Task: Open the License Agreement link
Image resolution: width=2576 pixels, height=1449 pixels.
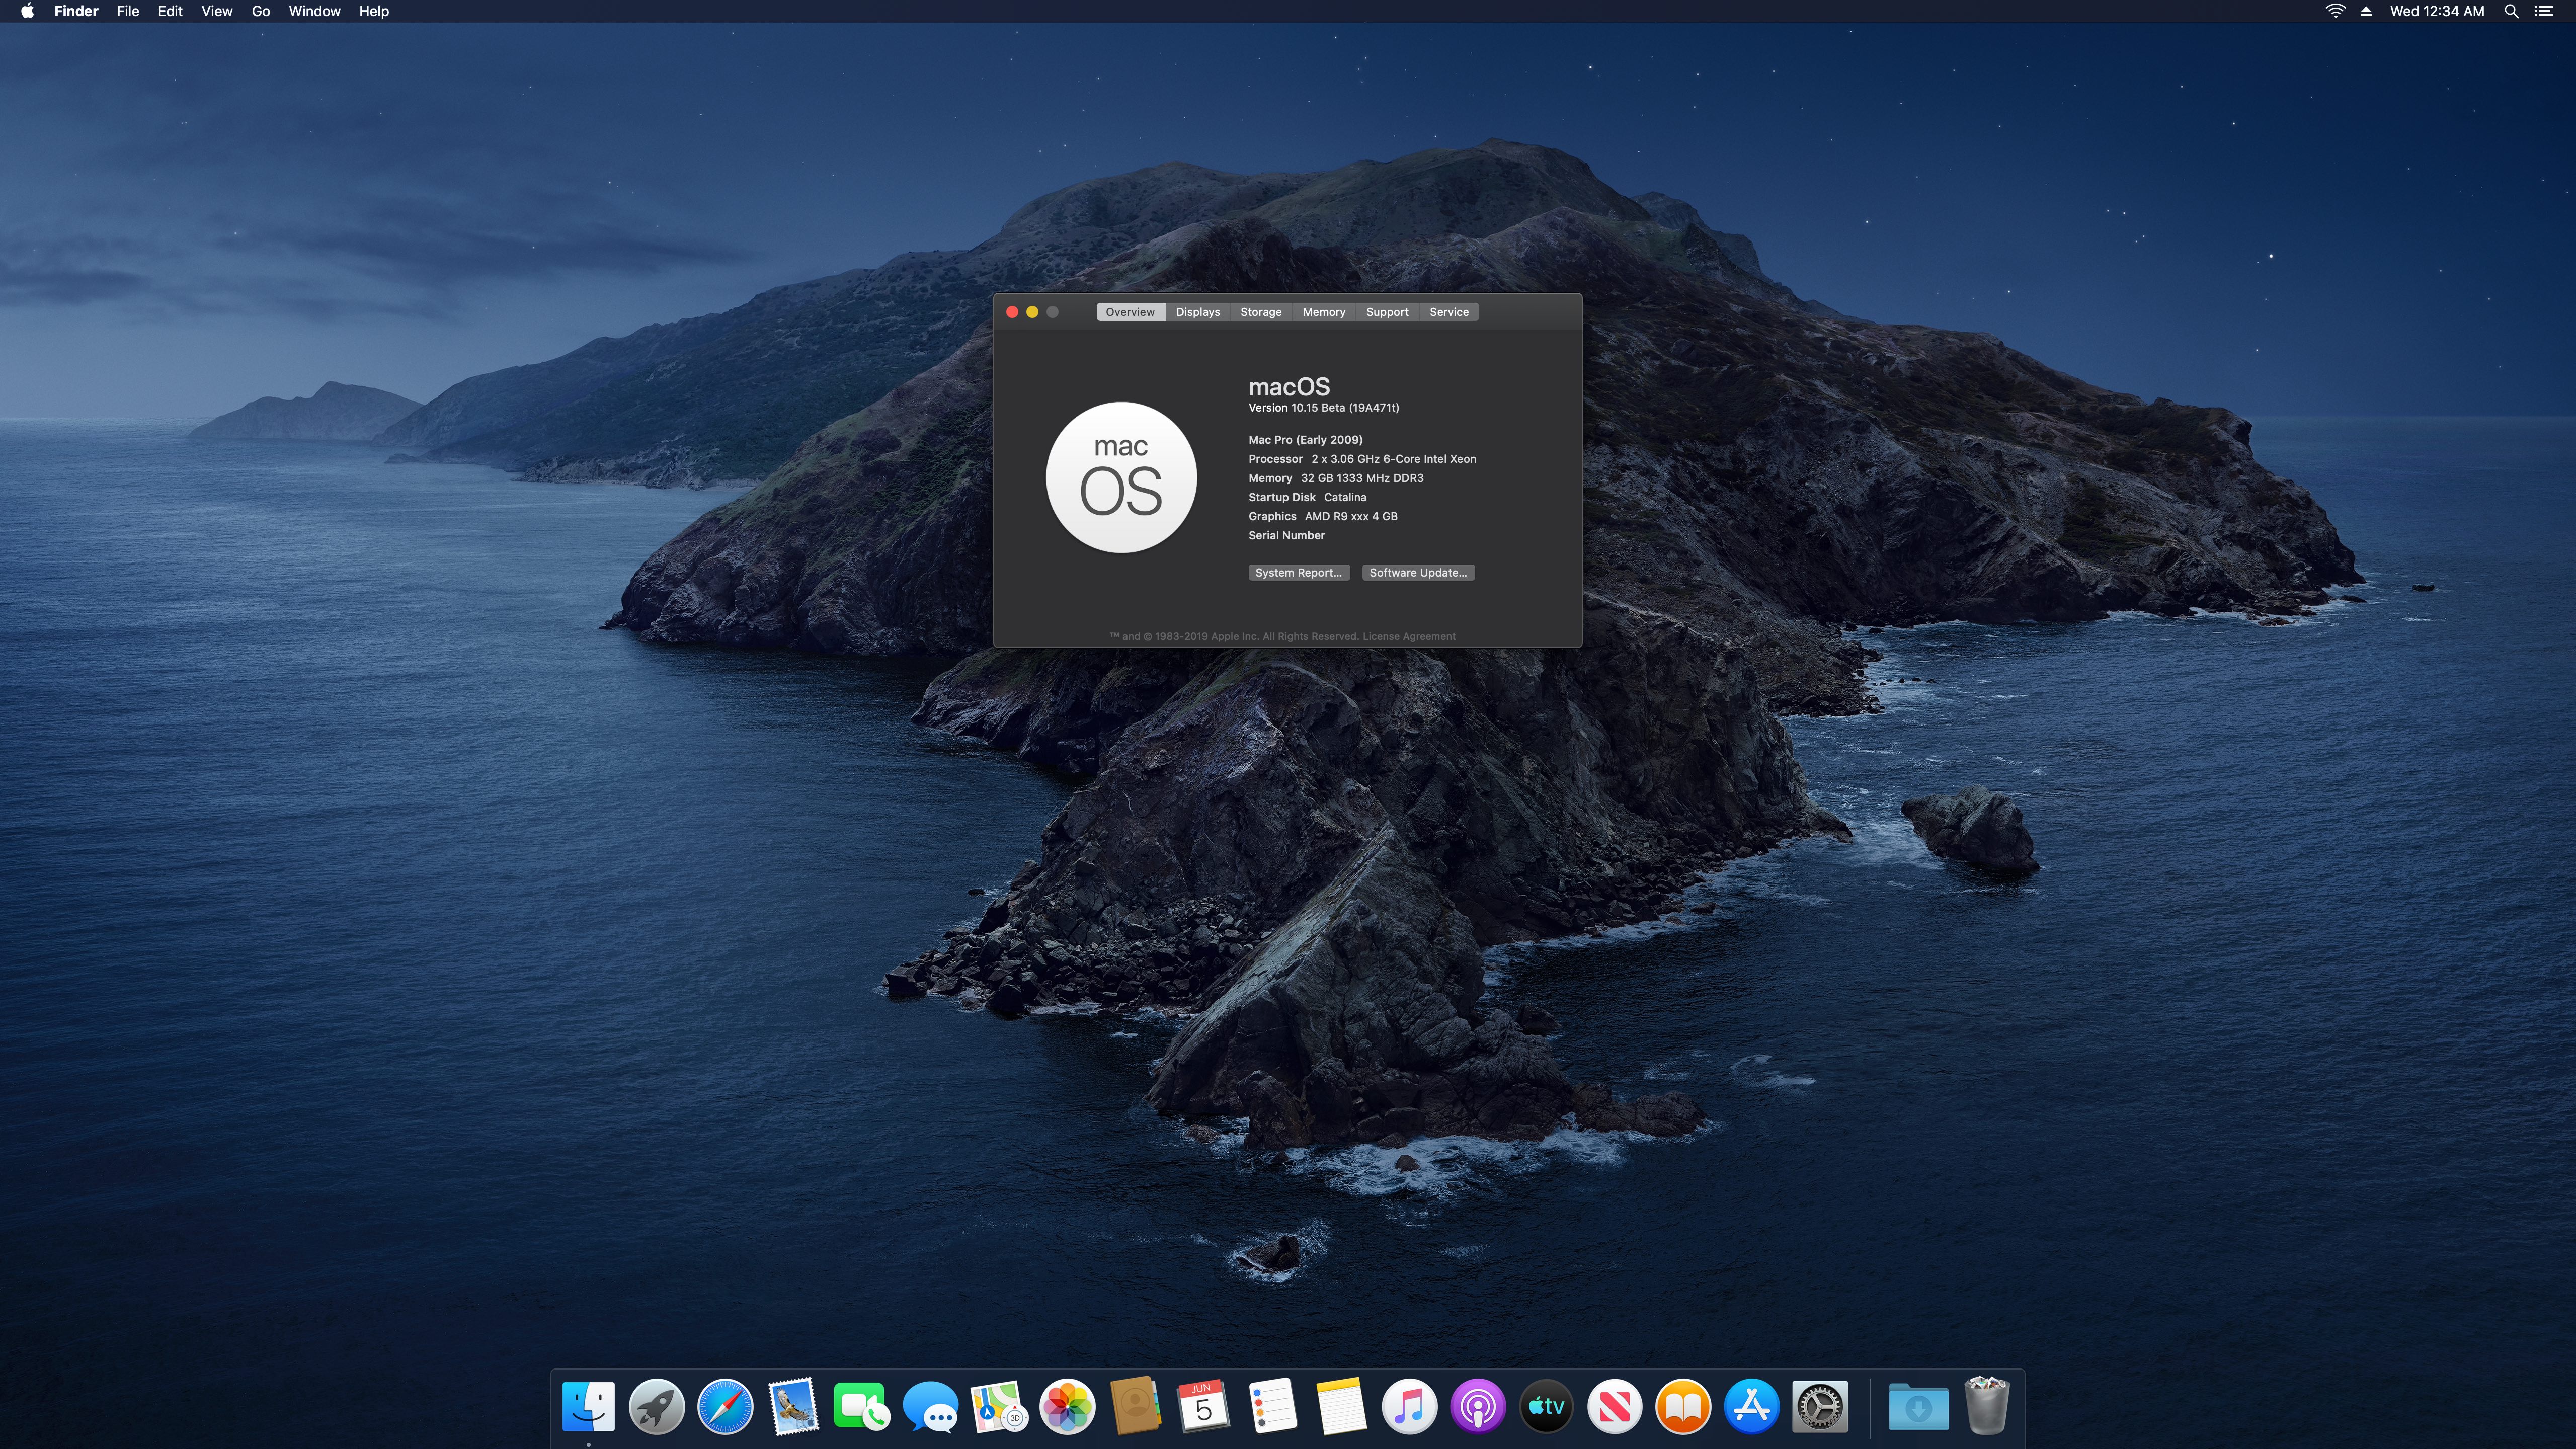Action: click(x=1408, y=636)
